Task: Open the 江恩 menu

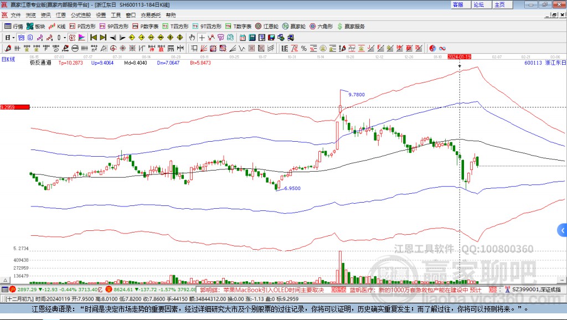Action: tap(61, 15)
